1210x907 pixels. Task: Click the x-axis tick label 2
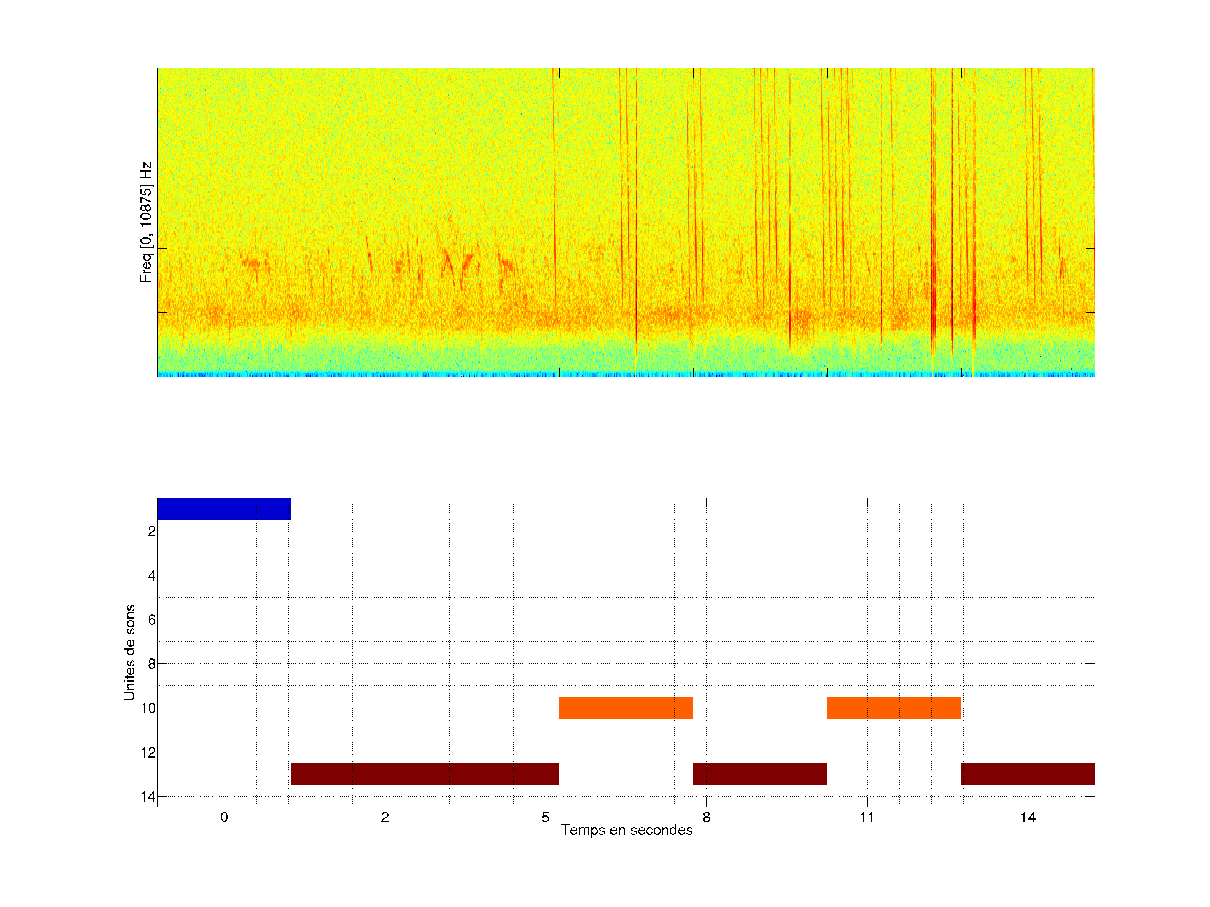384,817
